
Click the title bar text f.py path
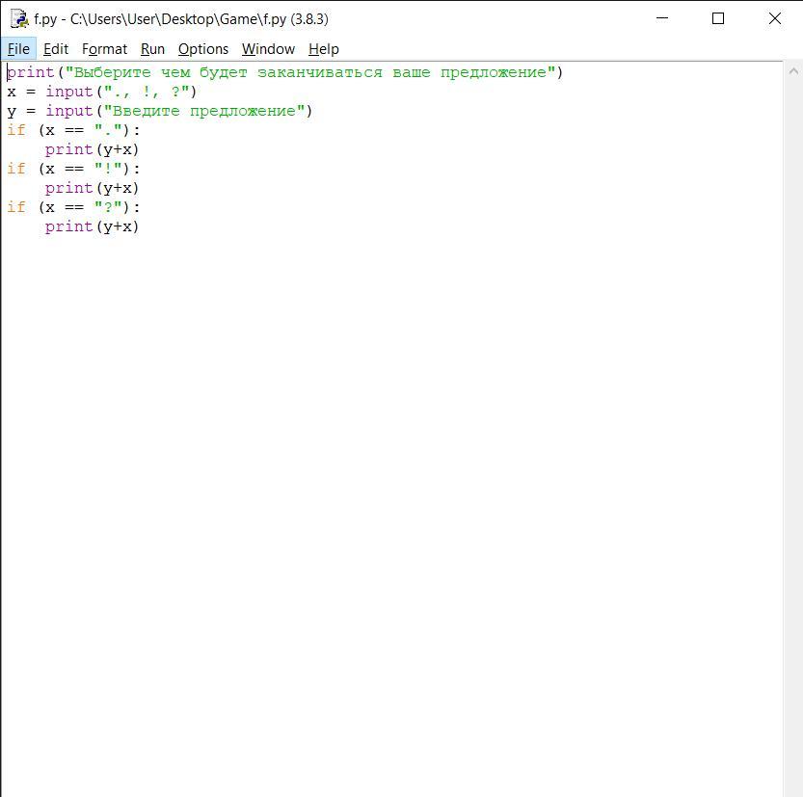coord(181,19)
